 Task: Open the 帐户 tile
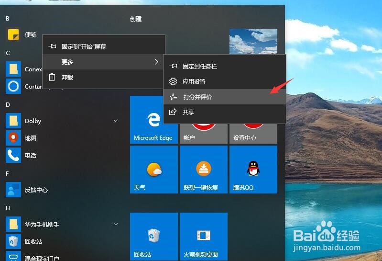pos(204,134)
